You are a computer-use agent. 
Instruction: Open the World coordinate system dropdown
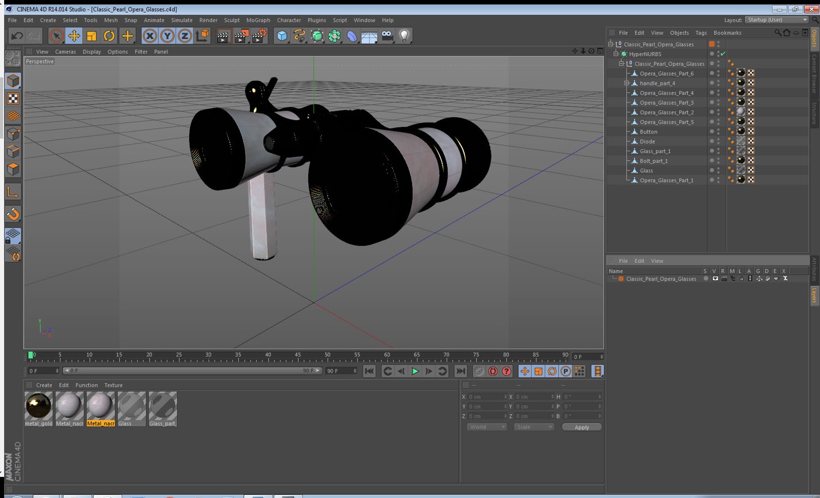487,427
